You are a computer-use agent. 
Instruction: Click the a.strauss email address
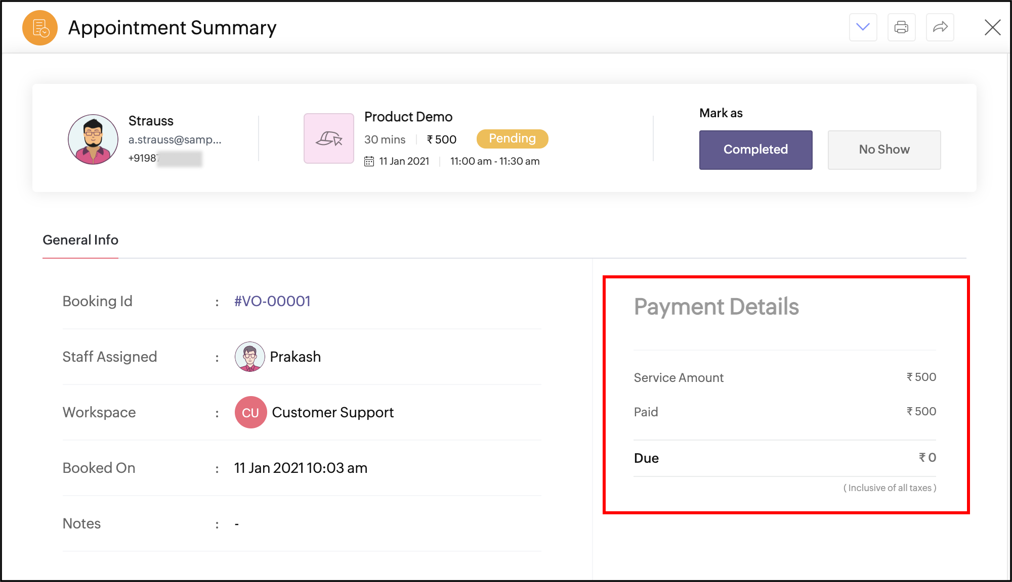[x=175, y=139]
